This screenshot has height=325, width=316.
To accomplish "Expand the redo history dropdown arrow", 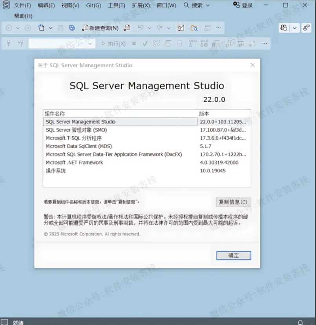I will pos(169,28).
